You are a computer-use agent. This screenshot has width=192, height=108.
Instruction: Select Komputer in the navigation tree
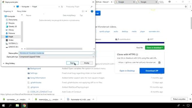[11, 16]
